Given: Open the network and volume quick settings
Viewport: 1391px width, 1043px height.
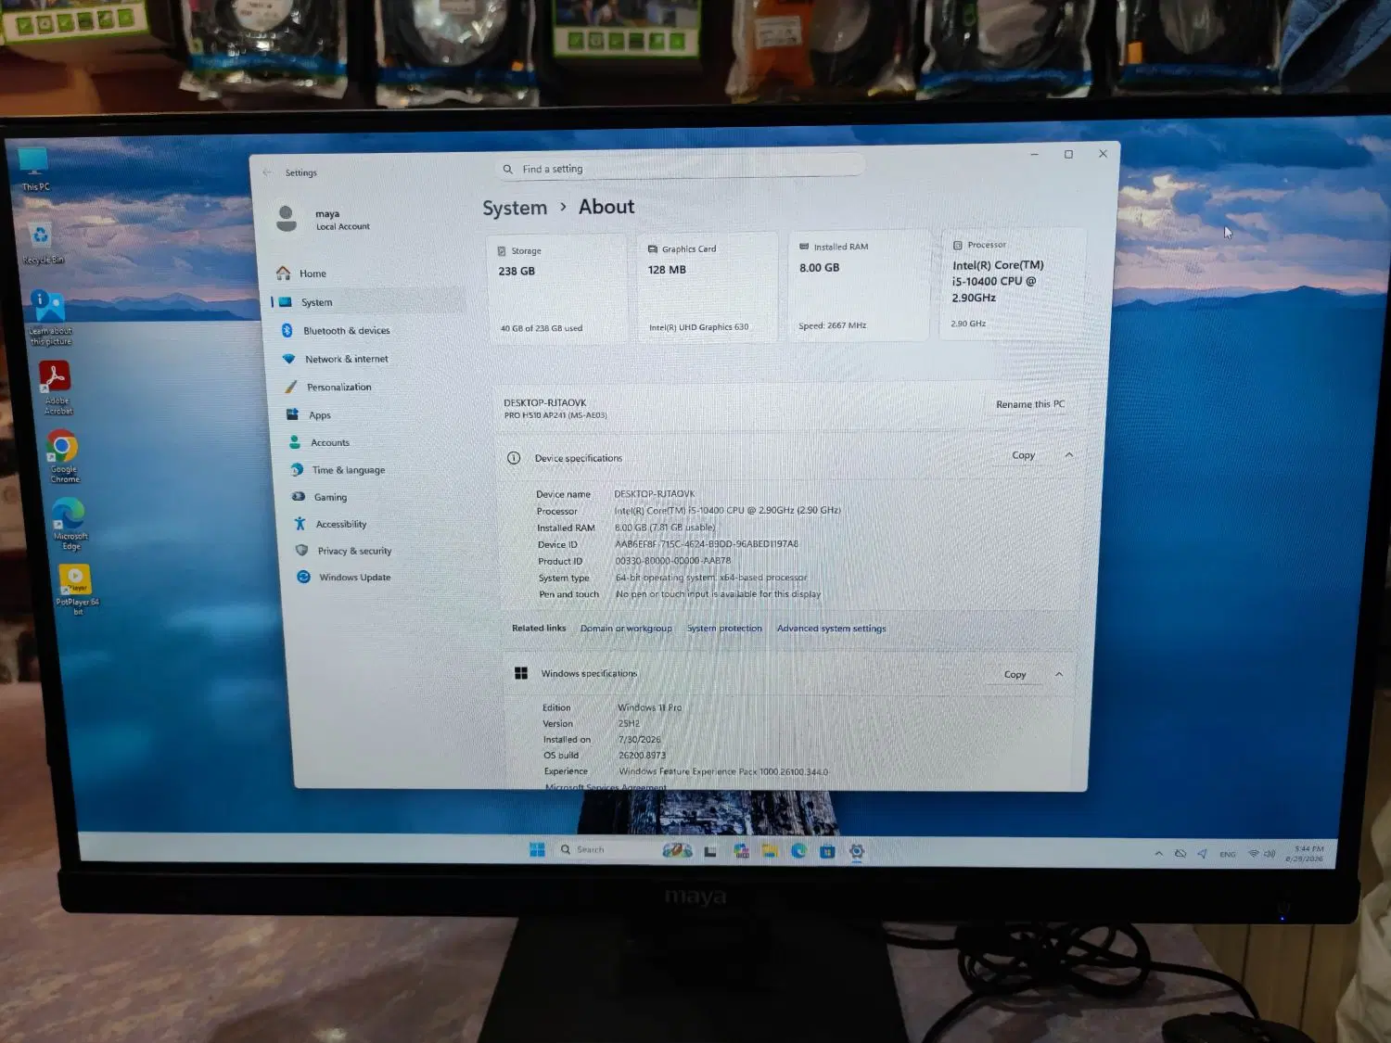Looking at the screenshot, I should (1262, 854).
